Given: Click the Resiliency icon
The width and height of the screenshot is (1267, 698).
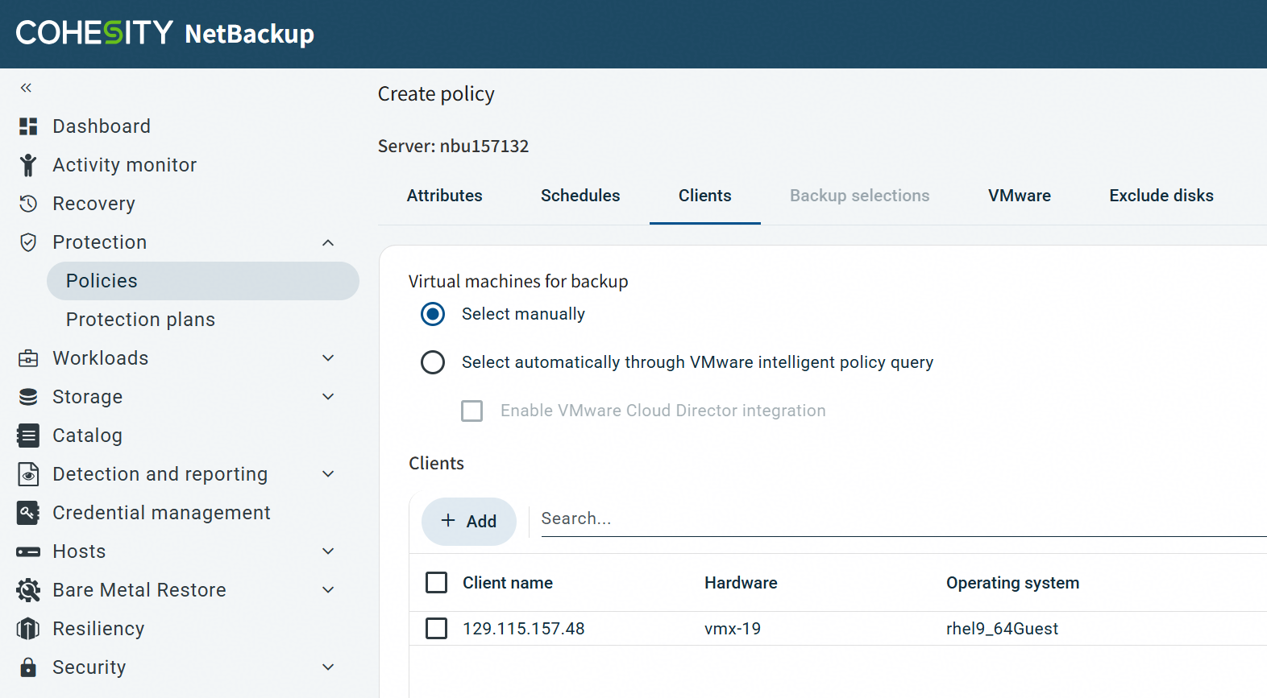Looking at the screenshot, I should pyautogui.click(x=28, y=629).
